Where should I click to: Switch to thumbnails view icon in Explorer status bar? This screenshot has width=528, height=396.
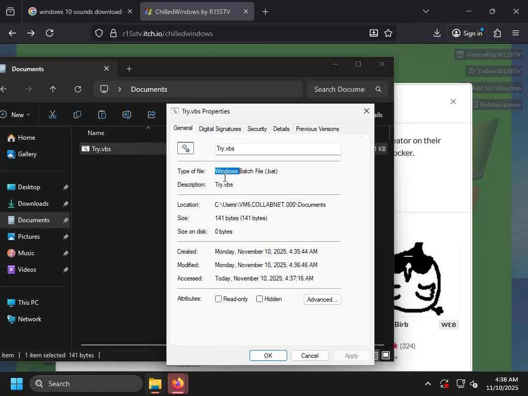(386, 355)
